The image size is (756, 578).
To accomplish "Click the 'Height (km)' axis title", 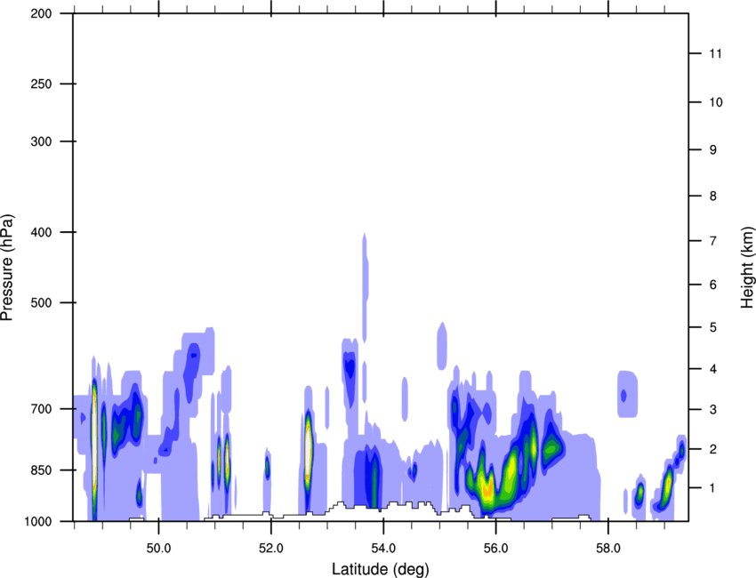I will coord(748,267).
